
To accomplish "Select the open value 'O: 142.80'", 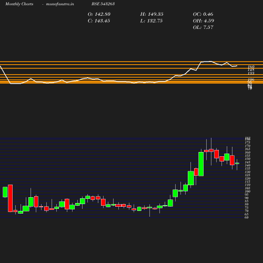I will [99, 14].
